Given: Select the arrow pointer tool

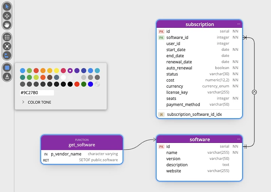Looking at the screenshot, I should (x=7, y=7).
